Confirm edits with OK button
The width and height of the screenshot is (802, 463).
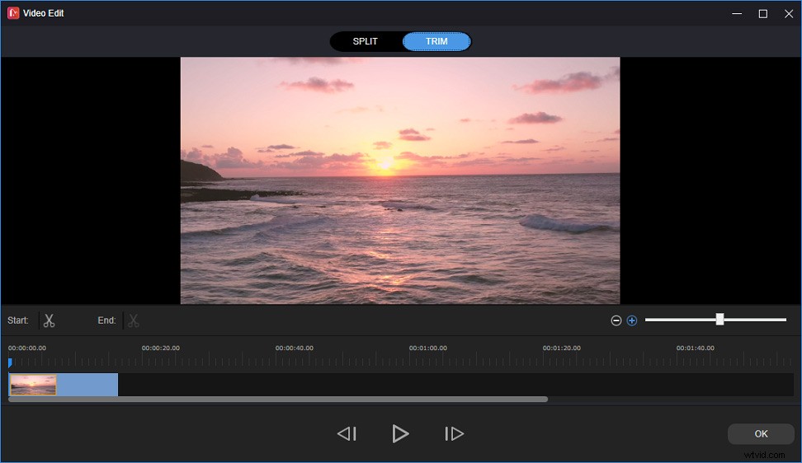761,434
